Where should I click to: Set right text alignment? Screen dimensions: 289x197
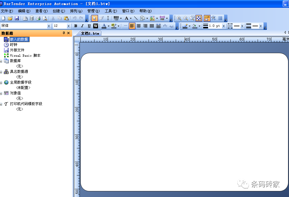[145, 26]
